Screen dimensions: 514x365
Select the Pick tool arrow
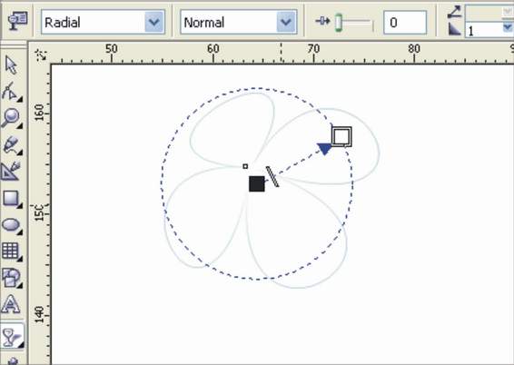point(11,65)
